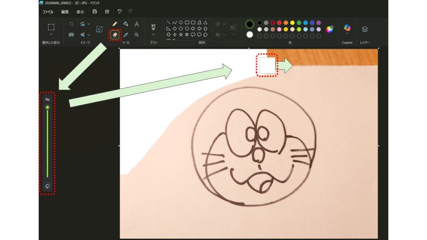Select the rectangular selection tool
This screenshot has width=427, height=240.
pyautogui.click(x=51, y=27)
